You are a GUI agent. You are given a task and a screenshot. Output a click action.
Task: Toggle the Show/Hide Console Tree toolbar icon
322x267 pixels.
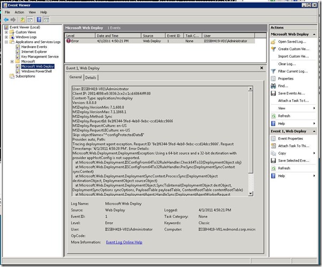pos(30,20)
